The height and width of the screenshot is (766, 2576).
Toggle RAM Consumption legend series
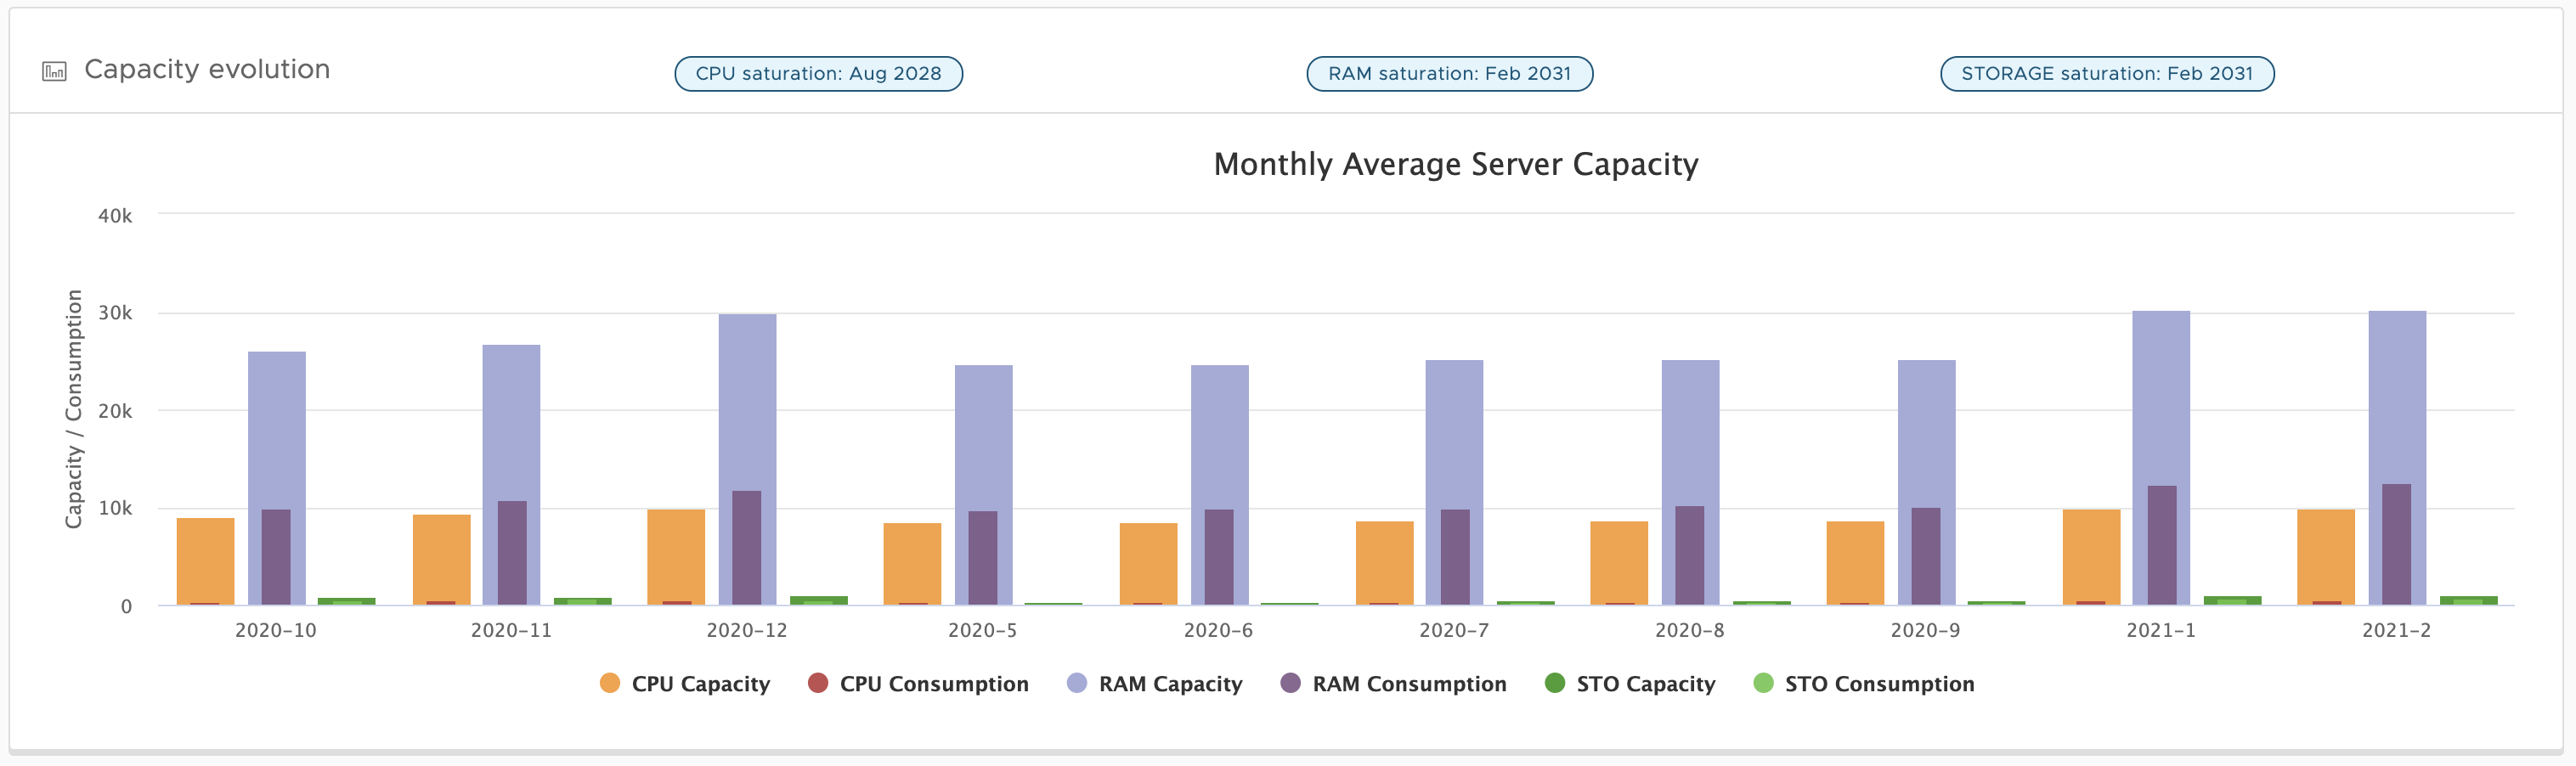click(1393, 684)
